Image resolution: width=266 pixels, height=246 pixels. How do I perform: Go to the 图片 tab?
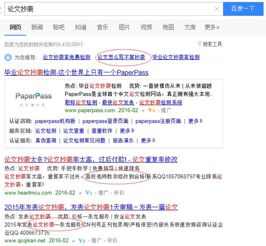click(124, 27)
